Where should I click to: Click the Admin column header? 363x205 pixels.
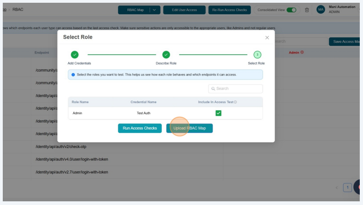click(294, 52)
